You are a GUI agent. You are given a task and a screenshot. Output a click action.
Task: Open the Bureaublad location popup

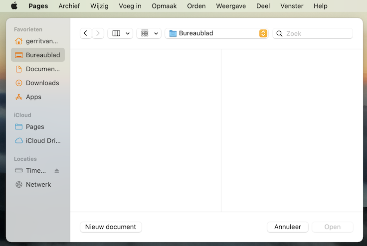coord(216,33)
